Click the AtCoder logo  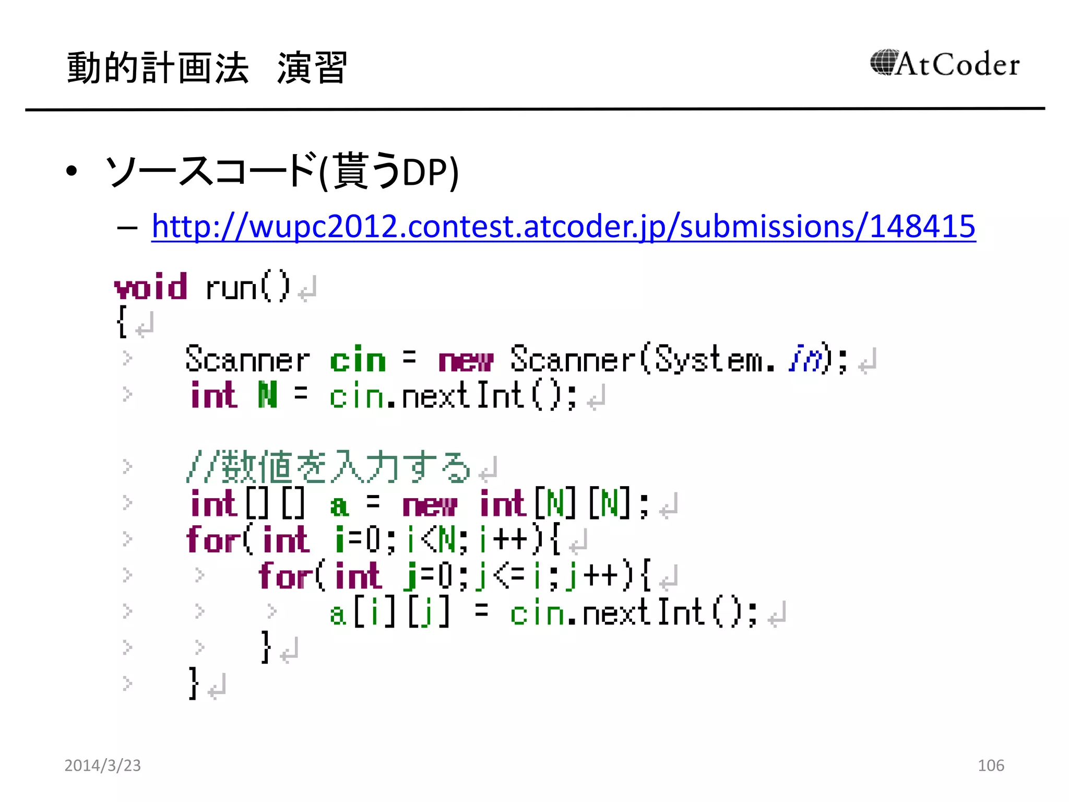pyautogui.click(x=944, y=63)
